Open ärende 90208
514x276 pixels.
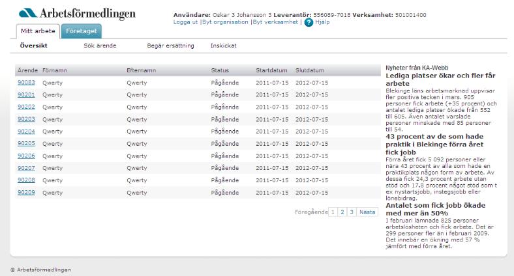26,180
